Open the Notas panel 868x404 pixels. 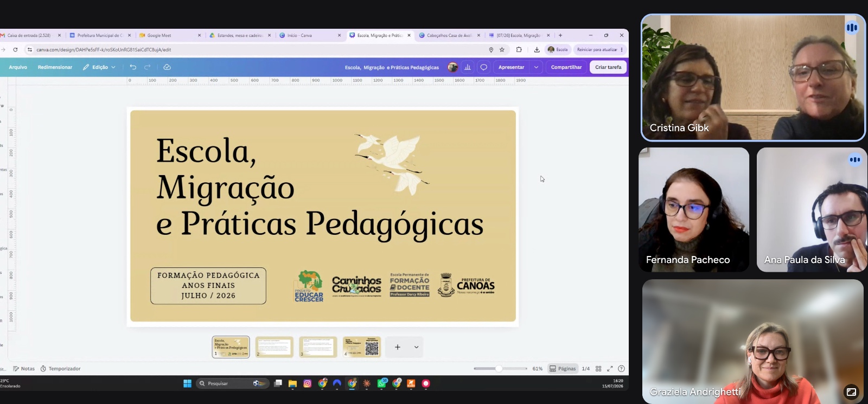[24, 369]
